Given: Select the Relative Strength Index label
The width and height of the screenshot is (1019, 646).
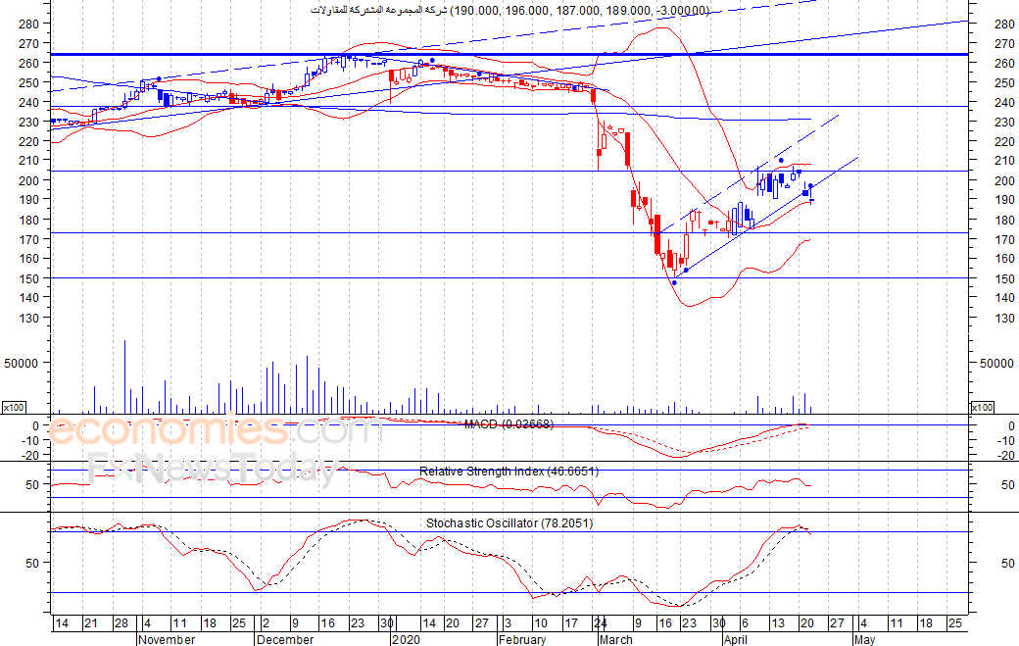Looking at the screenshot, I should point(509,472).
